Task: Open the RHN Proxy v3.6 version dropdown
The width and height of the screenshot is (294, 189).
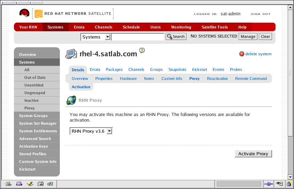Action: click(x=91, y=131)
